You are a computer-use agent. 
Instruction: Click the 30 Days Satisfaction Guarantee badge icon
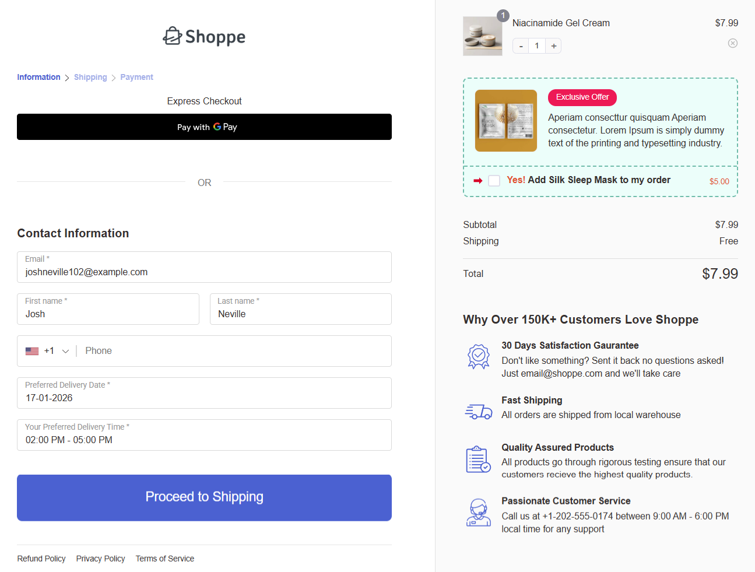[x=479, y=356]
